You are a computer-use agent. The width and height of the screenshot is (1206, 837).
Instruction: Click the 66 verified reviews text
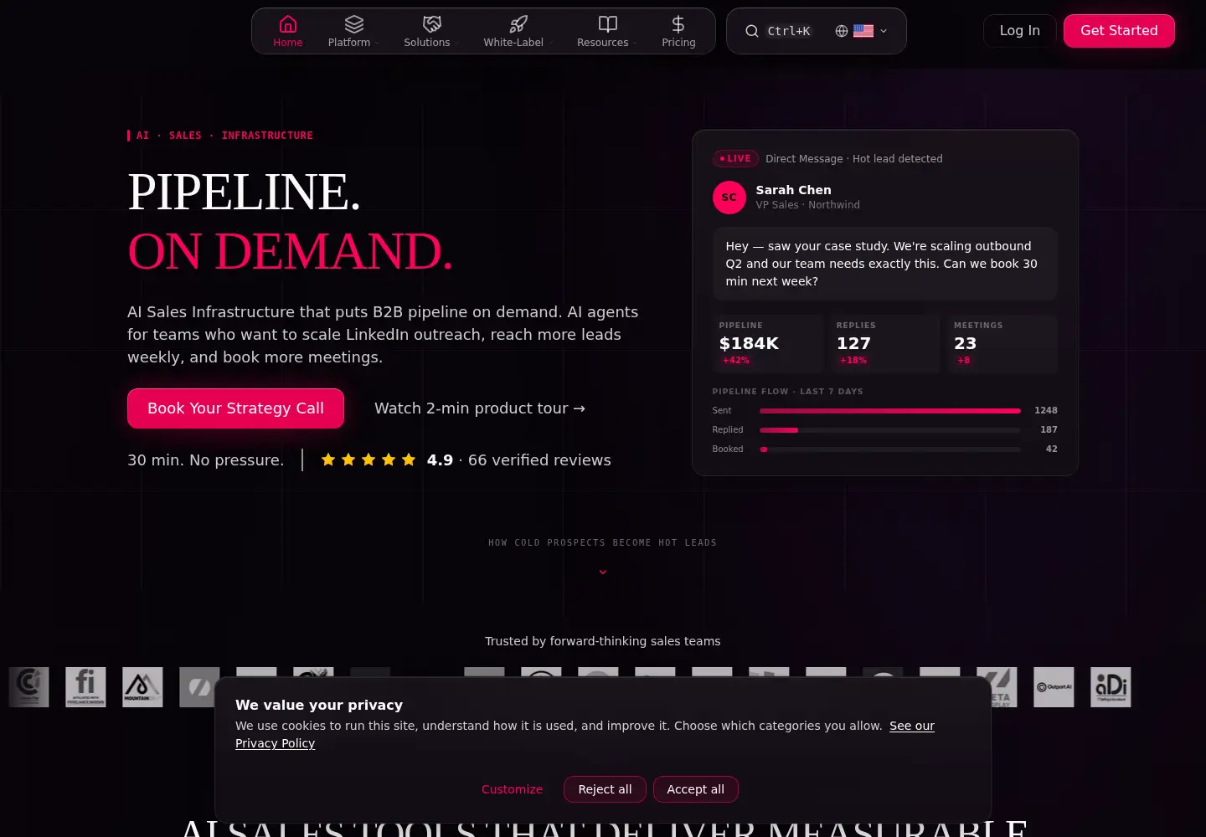[539, 460]
